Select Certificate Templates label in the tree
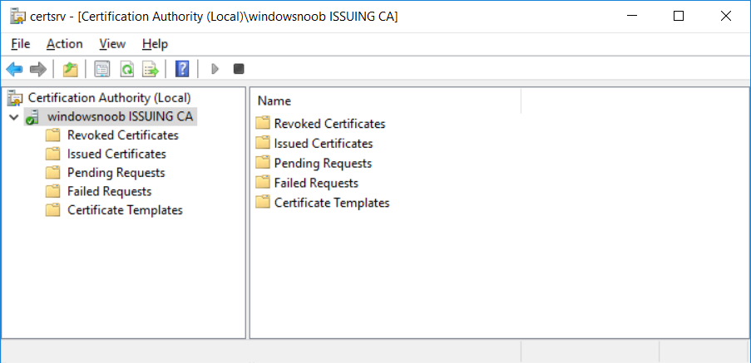 pos(125,210)
